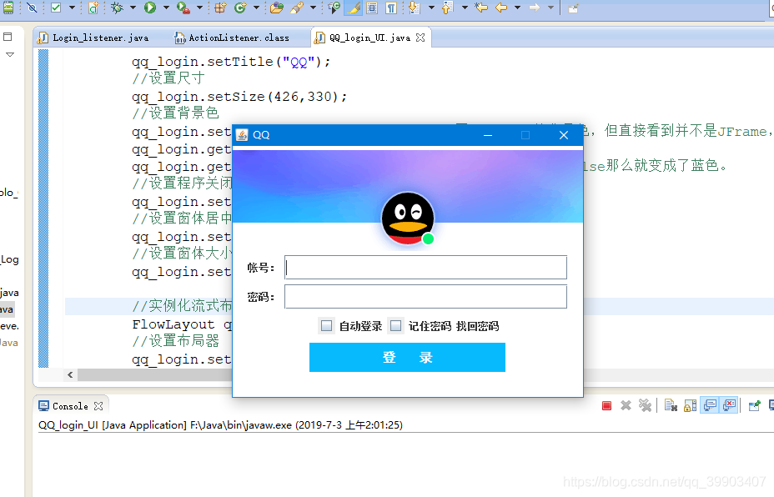774x497 pixels.
Task: Expand the Next Annotation dropdown
Action: point(431,8)
